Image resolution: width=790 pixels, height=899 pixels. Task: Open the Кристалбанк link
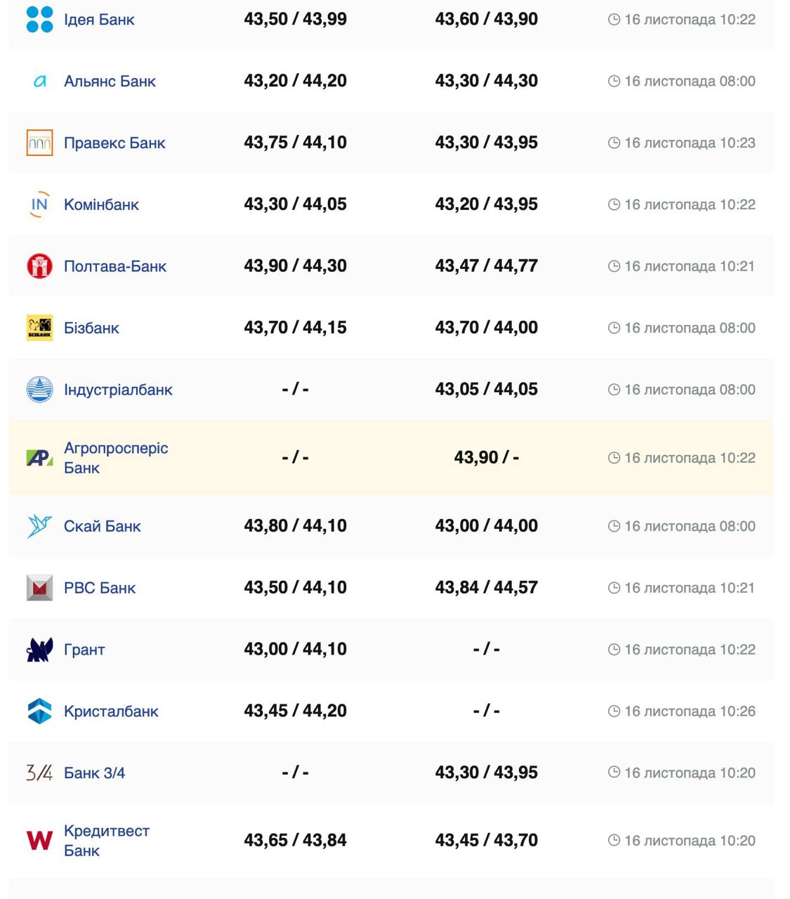111,711
